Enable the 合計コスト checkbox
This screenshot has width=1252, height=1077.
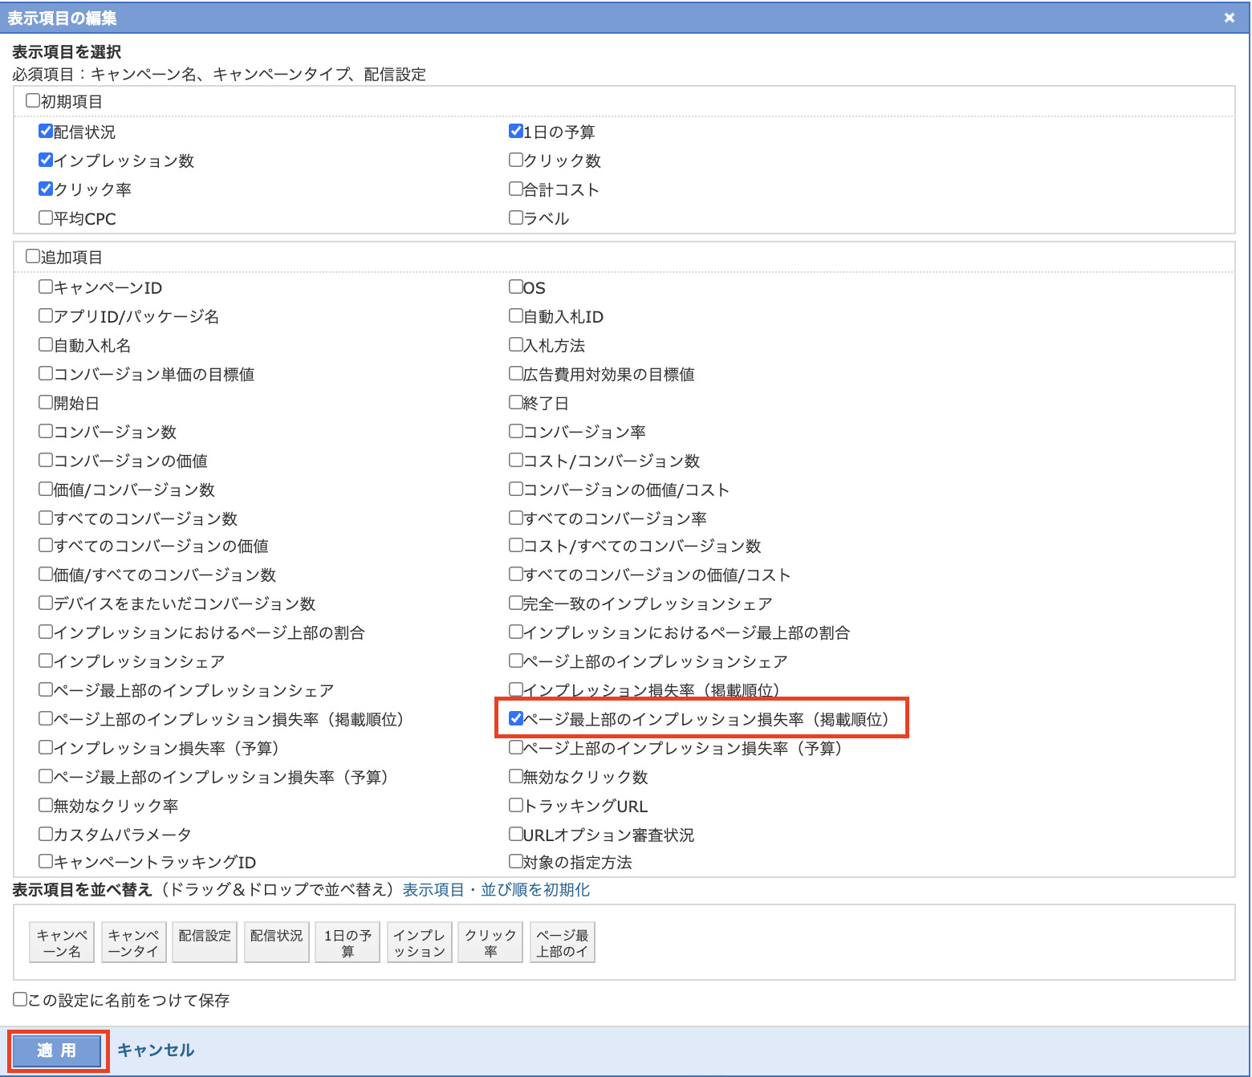516,189
